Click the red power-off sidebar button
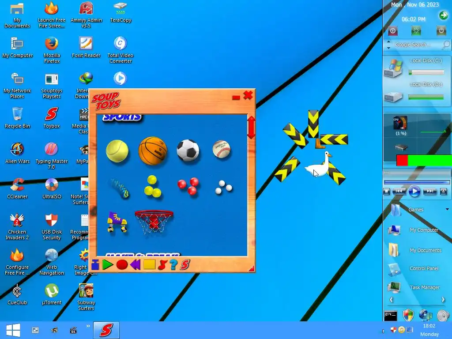This screenshot has width=452, height=339. point(392,31)
